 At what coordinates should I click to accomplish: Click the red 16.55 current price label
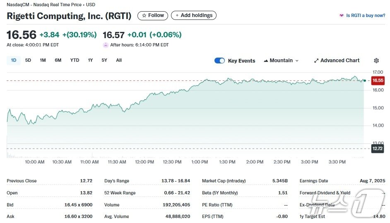(x=378, y=80)
